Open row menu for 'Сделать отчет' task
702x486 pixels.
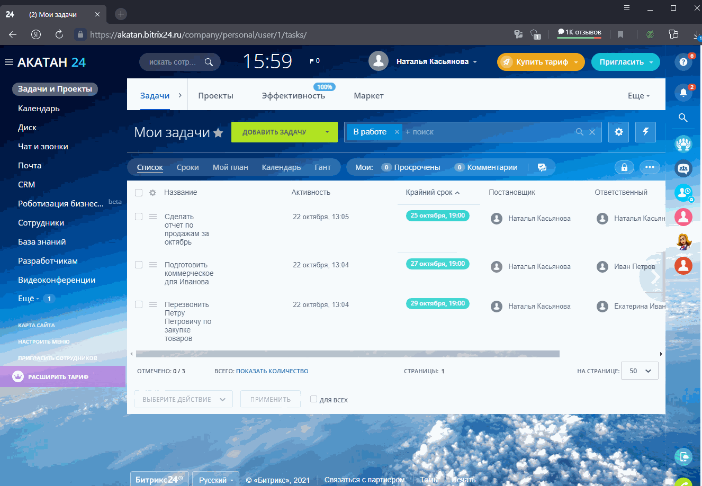[x=153, y=217]
